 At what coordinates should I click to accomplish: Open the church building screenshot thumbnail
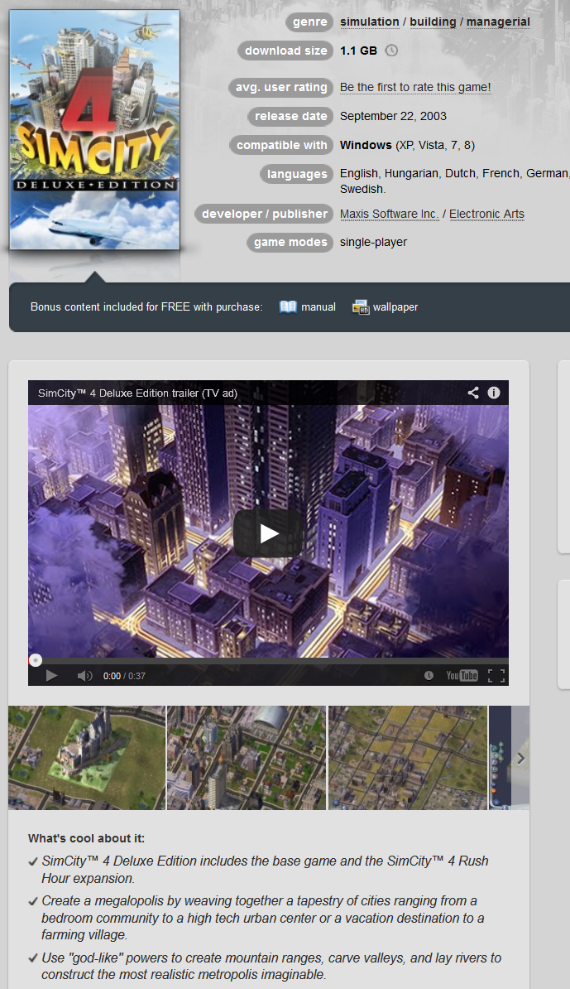tap(87, 758)
